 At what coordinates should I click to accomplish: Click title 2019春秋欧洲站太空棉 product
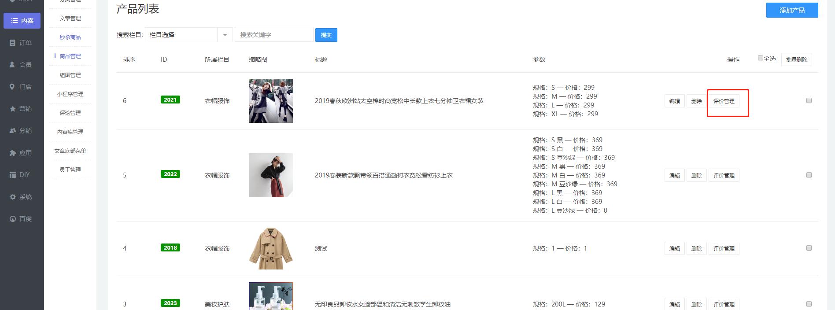point(399,101)
